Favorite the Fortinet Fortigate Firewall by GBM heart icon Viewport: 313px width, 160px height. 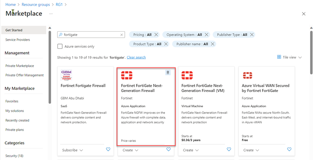click(108, 150)
